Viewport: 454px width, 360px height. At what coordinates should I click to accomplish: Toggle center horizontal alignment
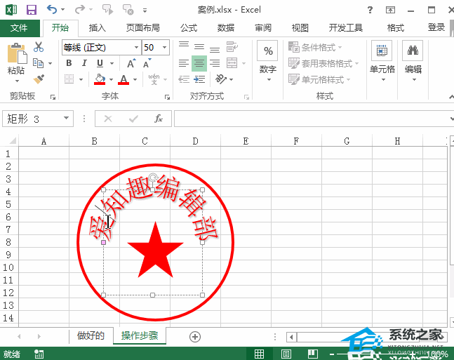coord(199,63)
